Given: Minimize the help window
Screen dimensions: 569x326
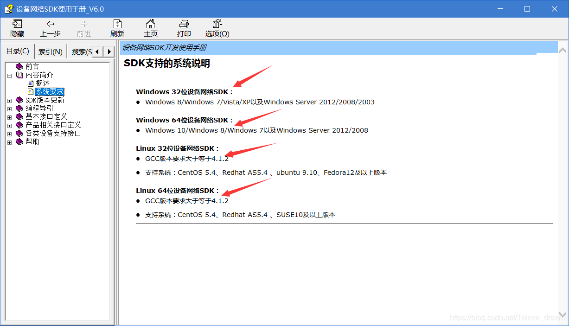Looking at the screenshot, I should 500,9.
